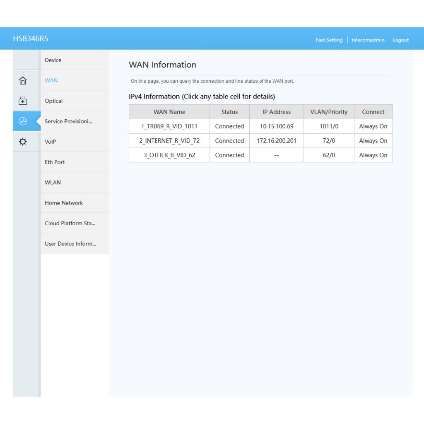The height and width of the screenshot is (424, 424).
Task: Show details for 3_OTHER_B_VID_62 connection
Action: coord(169,155)
